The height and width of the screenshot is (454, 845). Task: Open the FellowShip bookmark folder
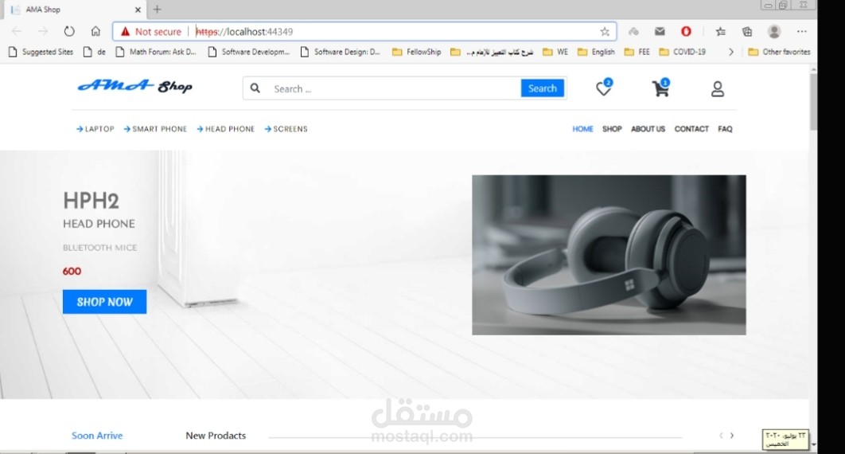click(x=417, y=52)
